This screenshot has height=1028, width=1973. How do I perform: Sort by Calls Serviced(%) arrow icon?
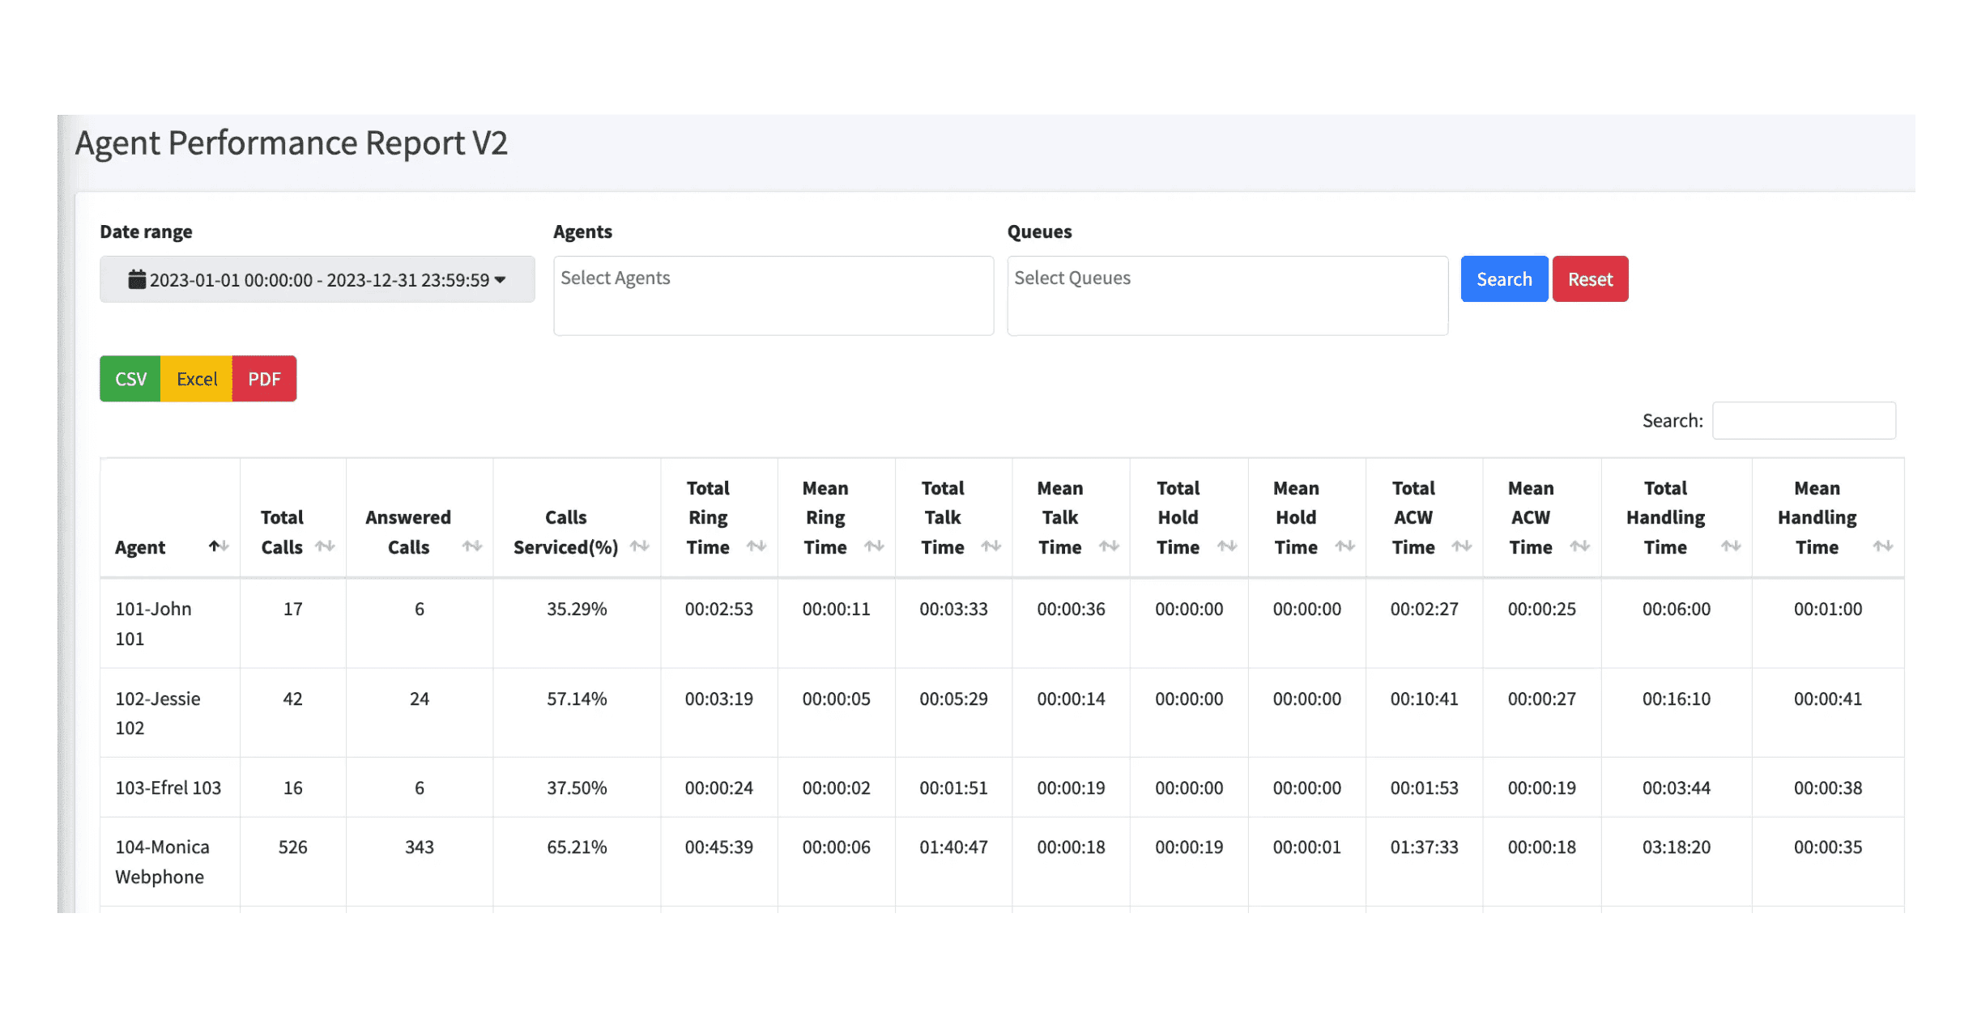(x=640, y=546)
